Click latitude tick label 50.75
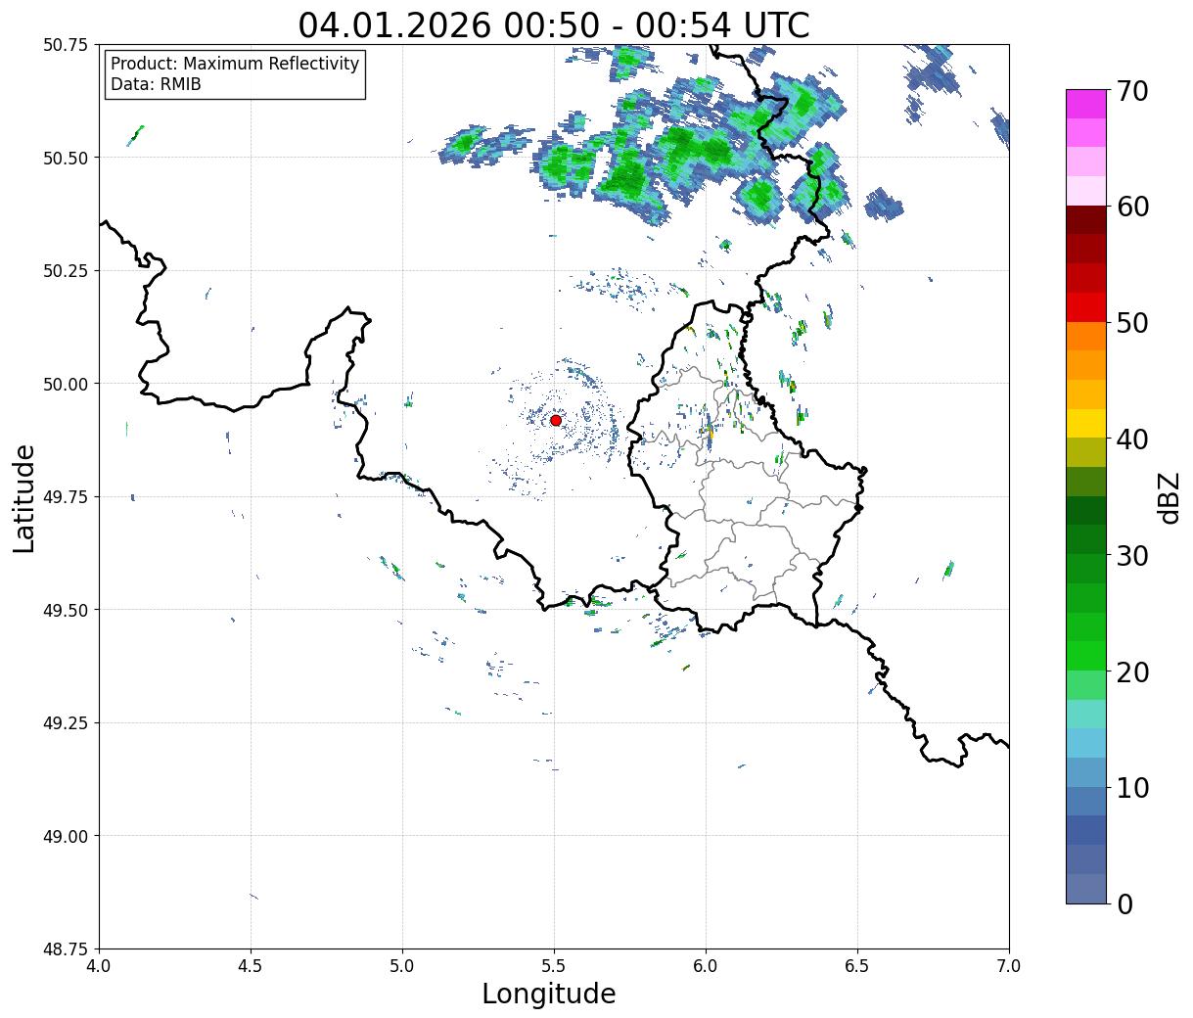1193x1018 pixels. tap(66, 45)
